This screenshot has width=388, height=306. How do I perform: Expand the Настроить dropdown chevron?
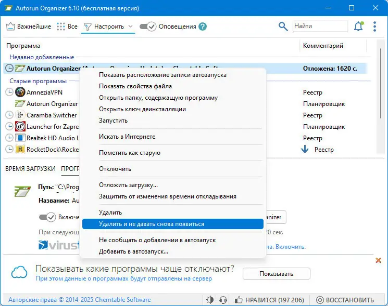pos(130,26)
